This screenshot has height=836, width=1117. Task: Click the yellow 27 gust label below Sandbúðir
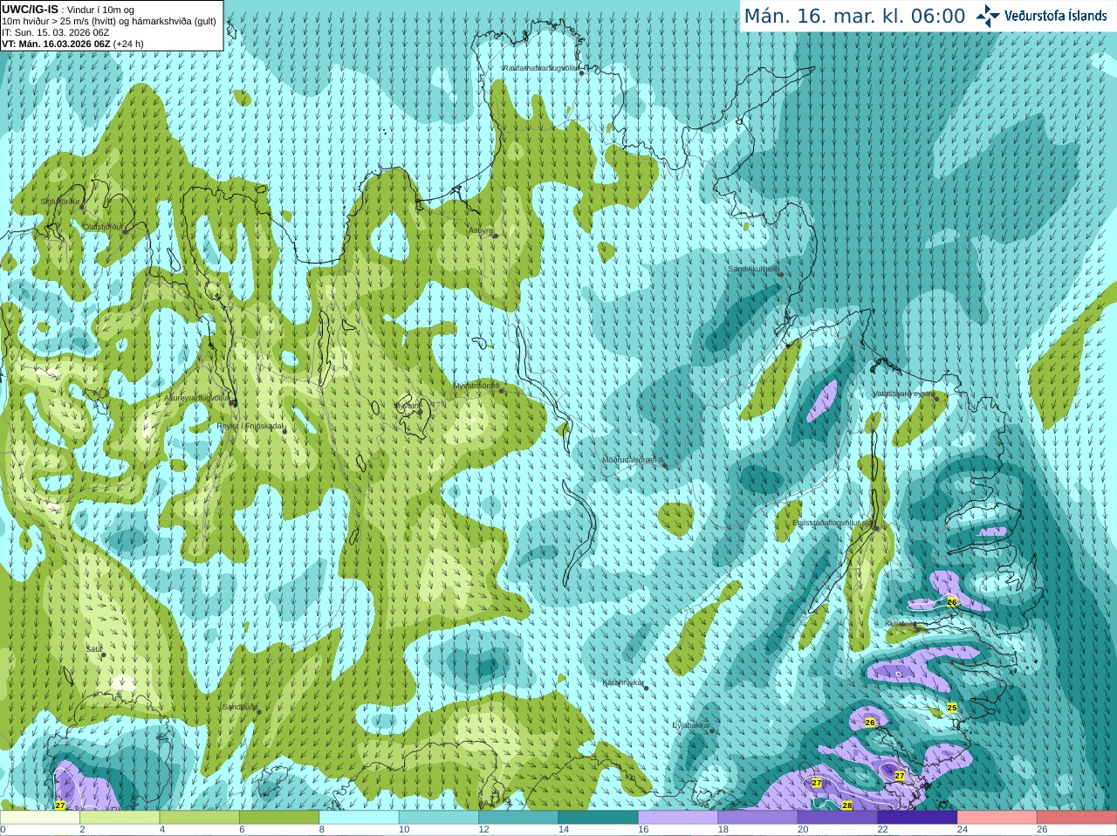point(59,805)
